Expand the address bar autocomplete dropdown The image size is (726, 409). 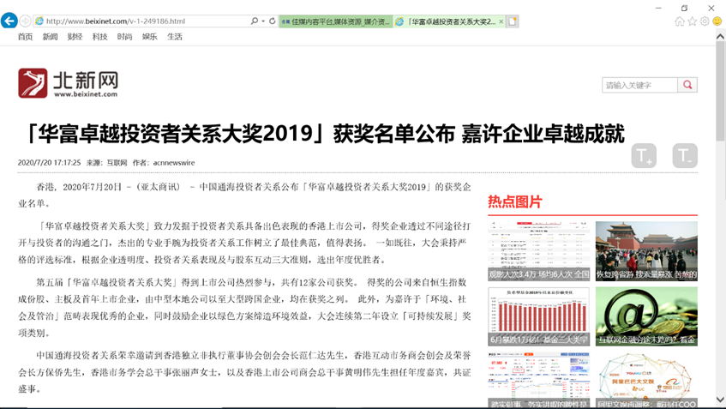tap(263, 21)
